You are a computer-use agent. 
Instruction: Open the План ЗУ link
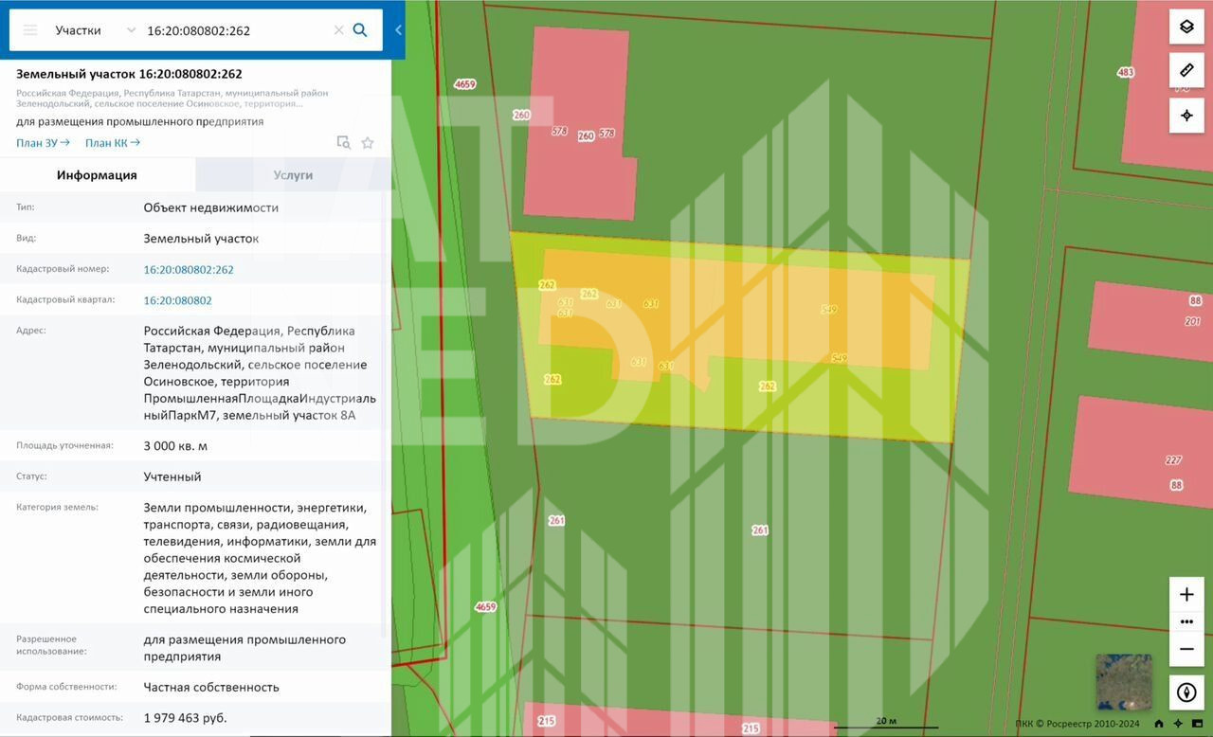pyautogui.click(x=43, y=143)
